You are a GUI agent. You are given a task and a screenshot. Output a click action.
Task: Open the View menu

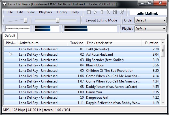31,12
